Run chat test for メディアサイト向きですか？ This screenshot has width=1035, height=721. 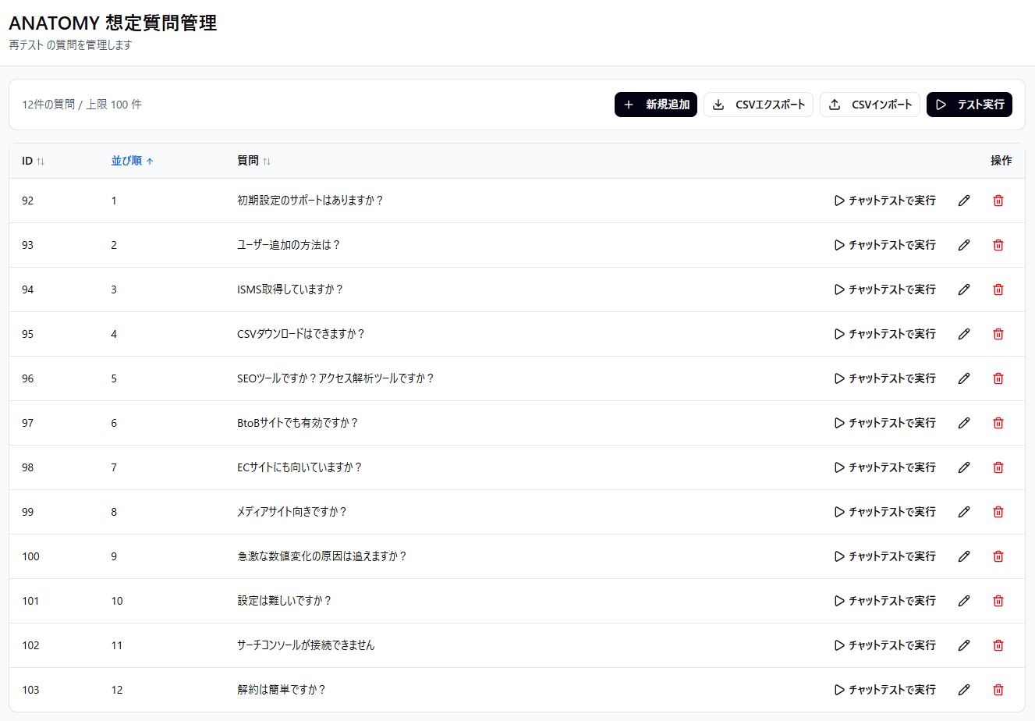(x=885, y=512)
